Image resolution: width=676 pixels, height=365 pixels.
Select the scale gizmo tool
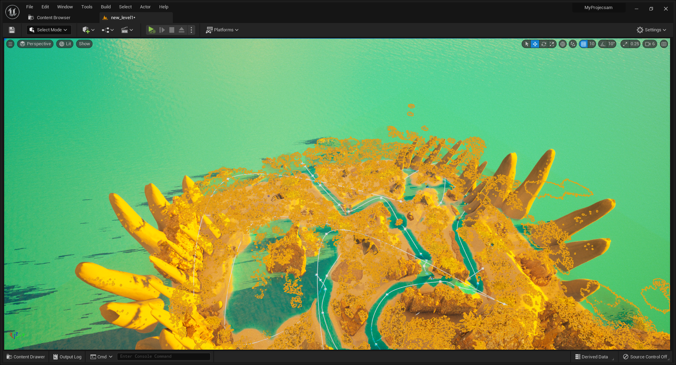552,44
